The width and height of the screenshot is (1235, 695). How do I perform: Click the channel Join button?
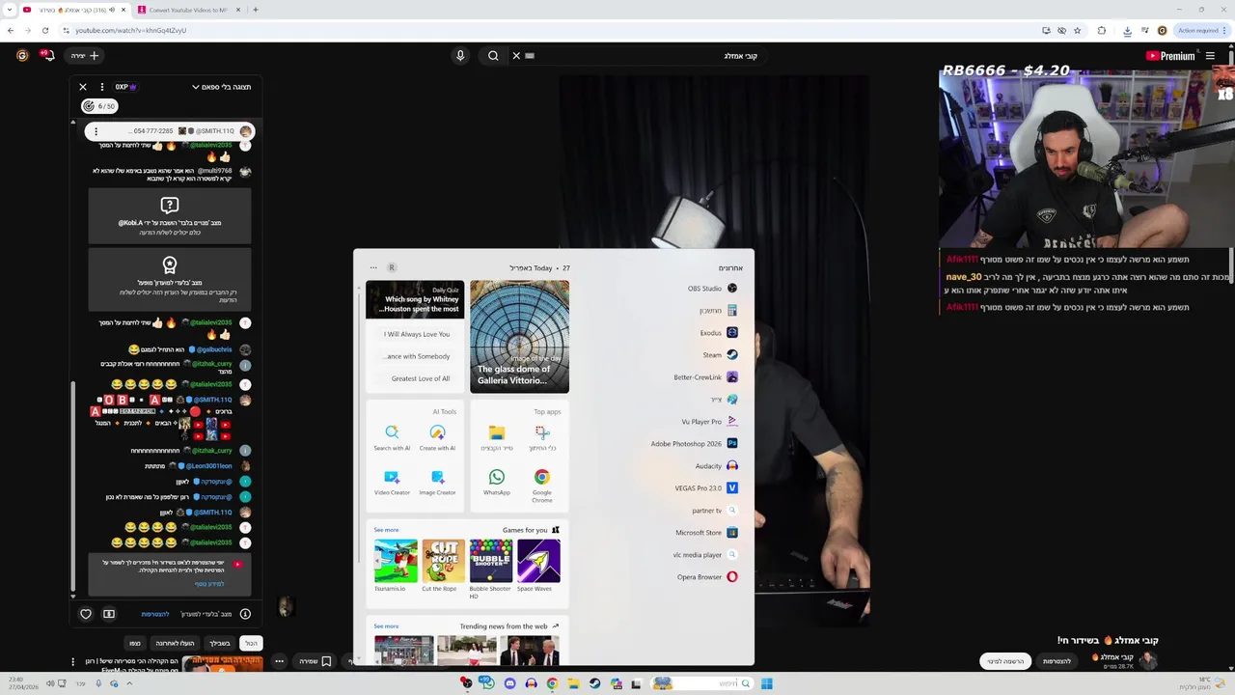tap(1057, 661)
